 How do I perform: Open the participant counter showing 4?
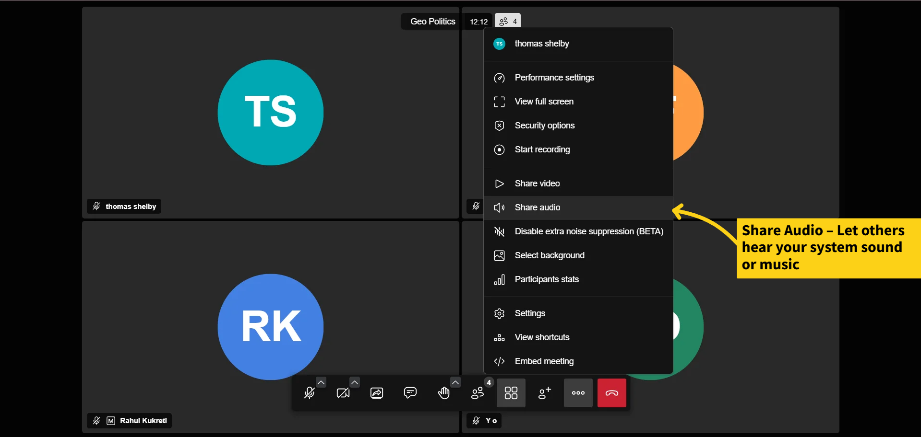tap(507, 21)
